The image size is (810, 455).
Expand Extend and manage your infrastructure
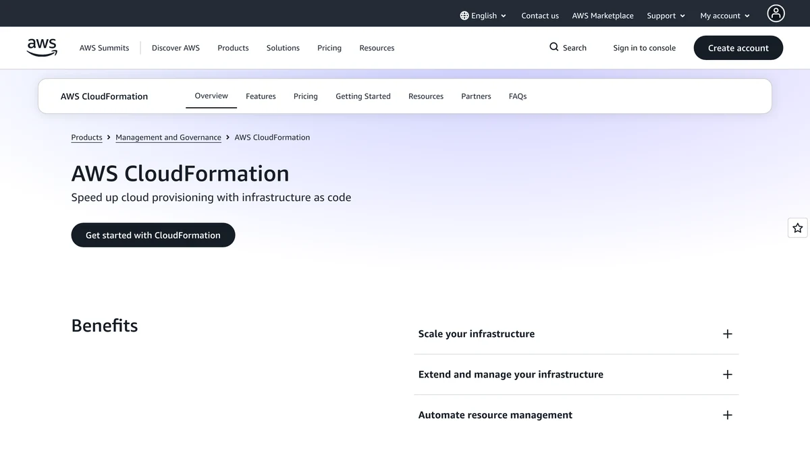576,374
